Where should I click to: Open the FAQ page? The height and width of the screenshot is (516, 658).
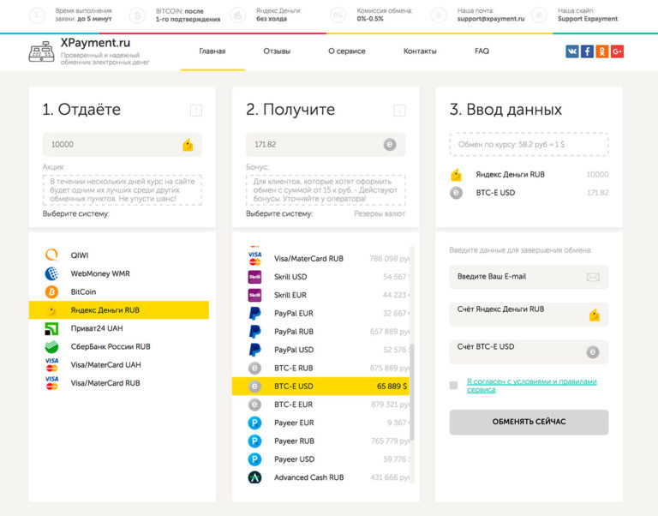[x=482, y=51]
